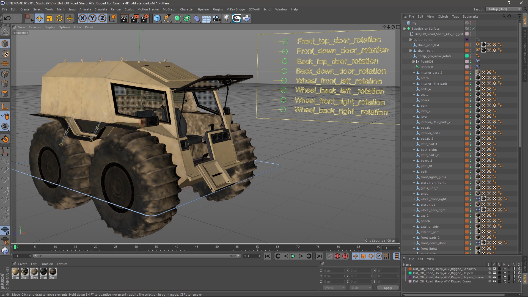Click the timeline frame 45 marker
The height and width of the screenshot is (297, 528).
[x=197, y=247]
